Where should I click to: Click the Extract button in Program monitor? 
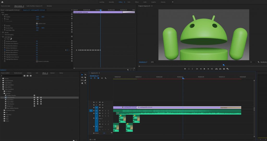(220, 69)
